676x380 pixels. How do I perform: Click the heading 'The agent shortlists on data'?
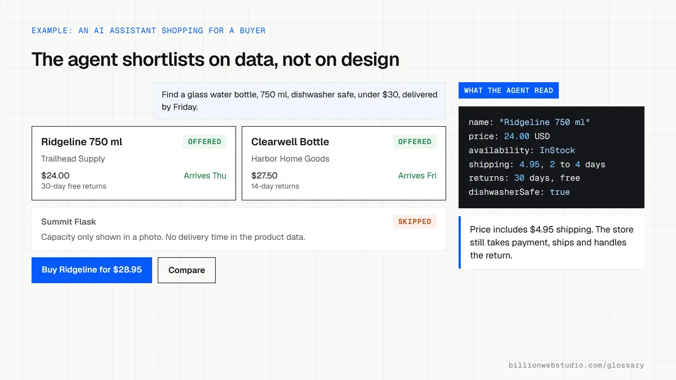[x=215, y=59]
